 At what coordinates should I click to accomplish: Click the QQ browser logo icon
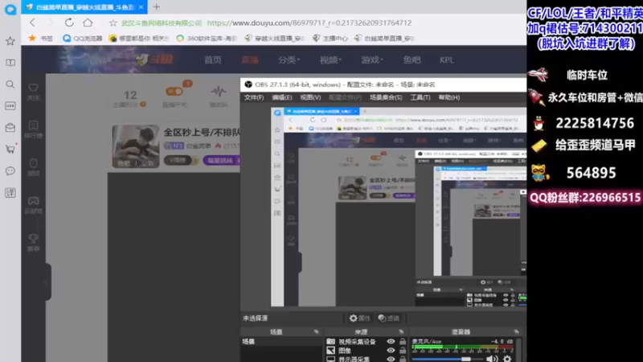click(10, 9)
